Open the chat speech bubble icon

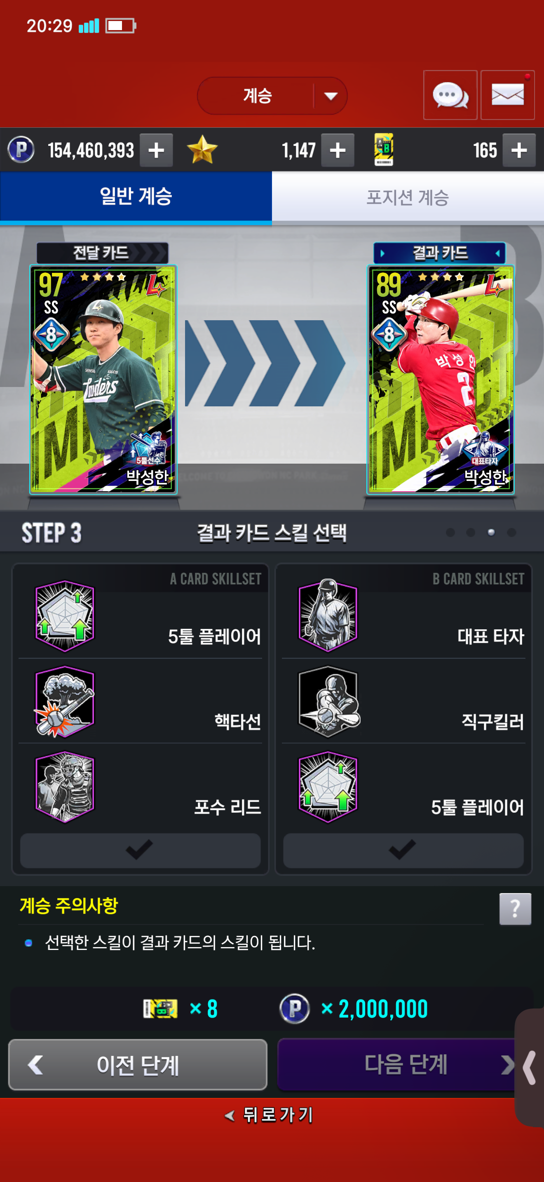click(450, 95)
